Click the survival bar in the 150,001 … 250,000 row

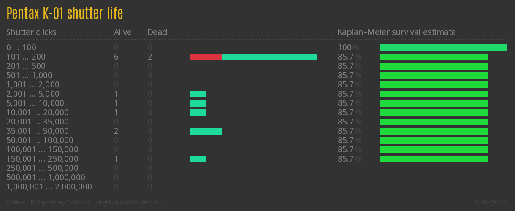(x=434, y=159)
